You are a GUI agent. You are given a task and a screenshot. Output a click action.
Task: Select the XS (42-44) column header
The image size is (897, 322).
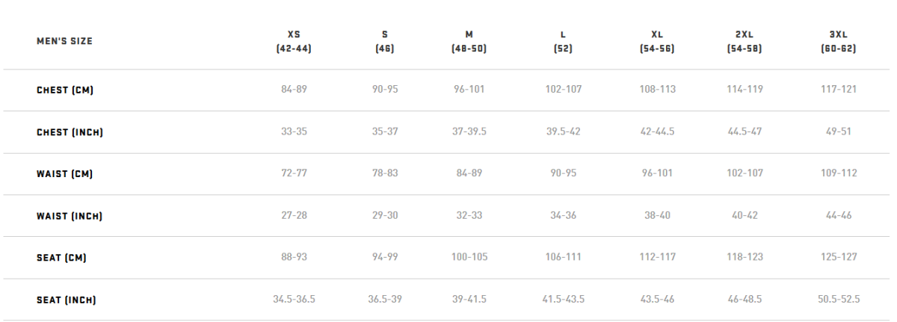point(294,41)
